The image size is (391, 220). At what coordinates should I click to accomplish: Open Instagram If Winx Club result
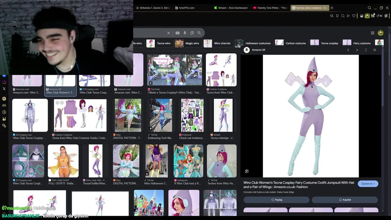click(188, 161)
